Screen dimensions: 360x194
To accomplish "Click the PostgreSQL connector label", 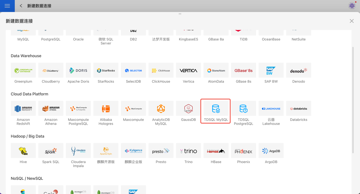I will 51,39.
